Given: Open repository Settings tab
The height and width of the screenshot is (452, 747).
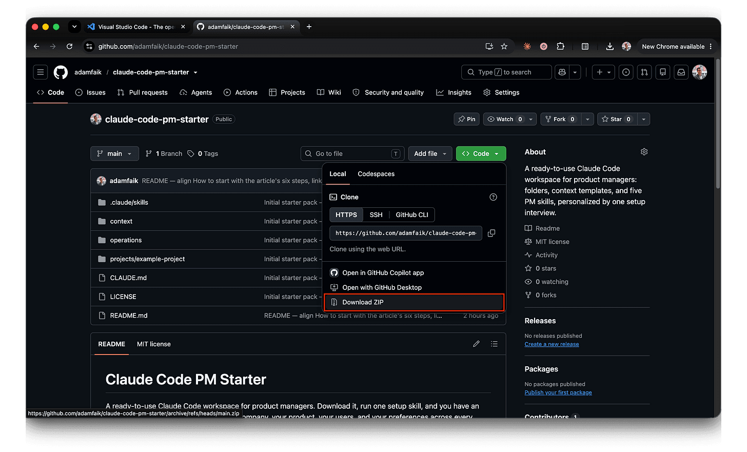Looking at the screenshot, I should click(501, 92).
